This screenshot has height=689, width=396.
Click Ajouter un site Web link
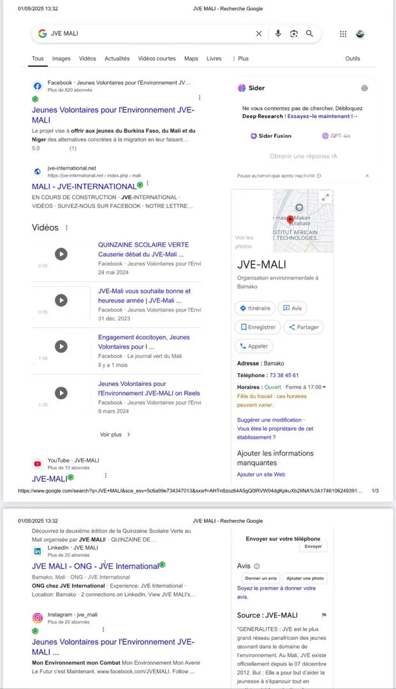(x=261, y=474)
